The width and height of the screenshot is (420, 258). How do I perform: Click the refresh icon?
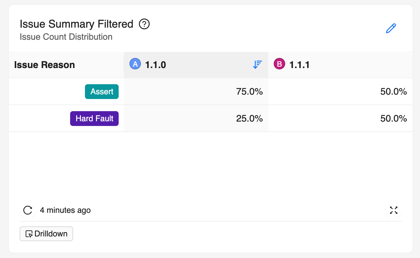(28, 210)
